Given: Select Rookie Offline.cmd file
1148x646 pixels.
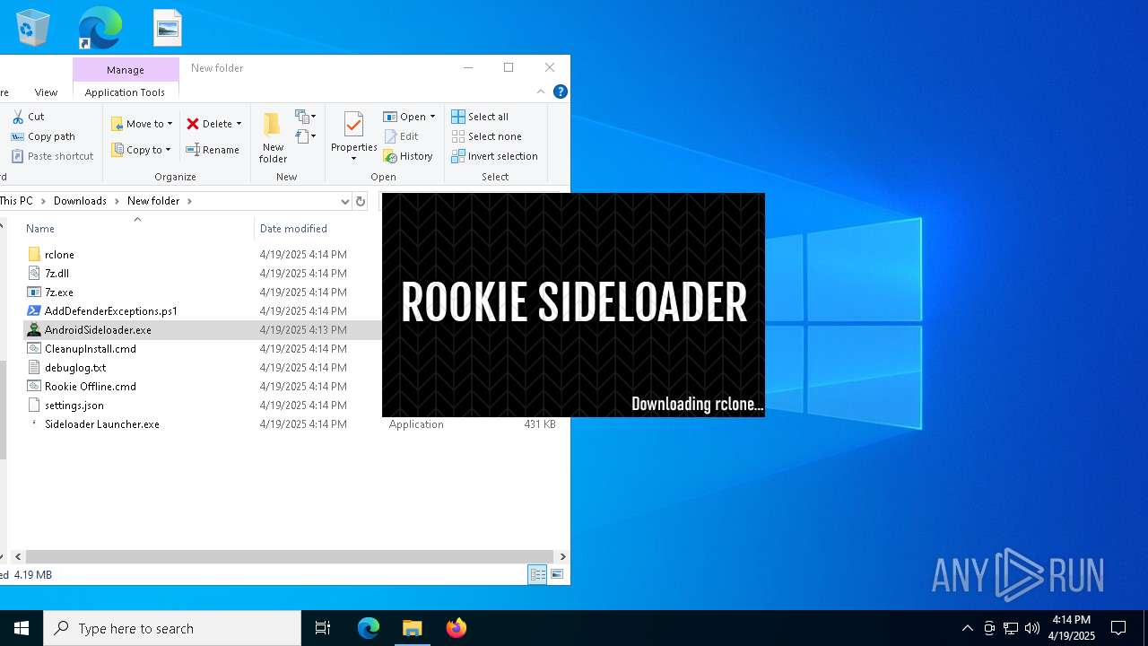Looking at the screenshot, I should (x=91, y=387).
